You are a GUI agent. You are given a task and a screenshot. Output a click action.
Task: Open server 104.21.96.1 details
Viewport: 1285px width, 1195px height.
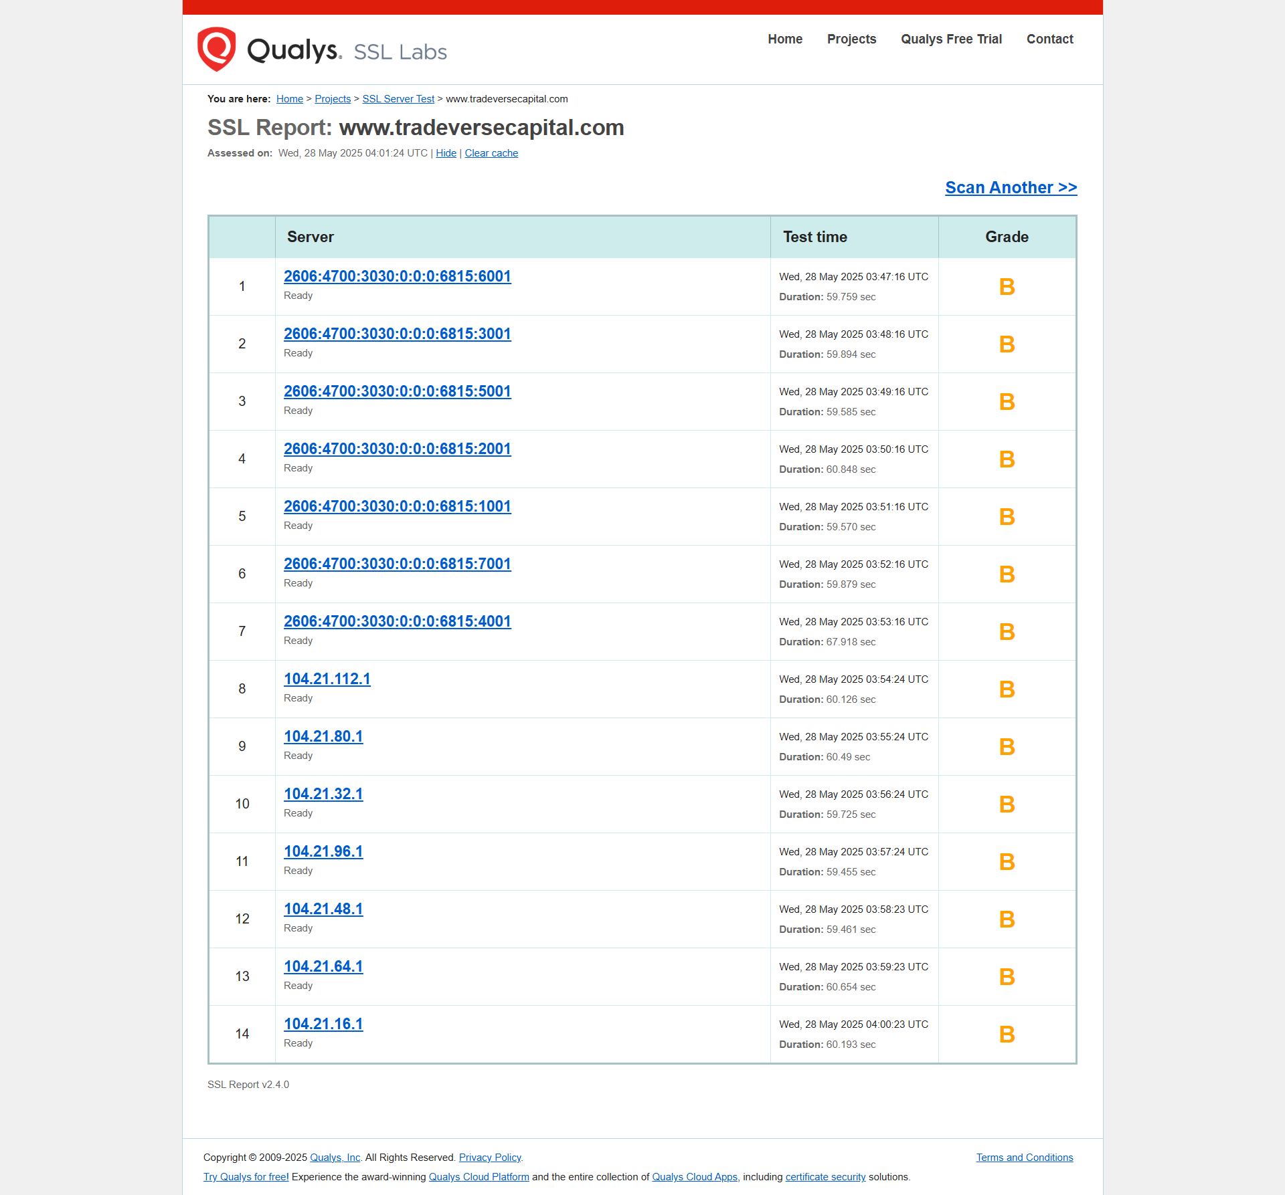point(323,851)
